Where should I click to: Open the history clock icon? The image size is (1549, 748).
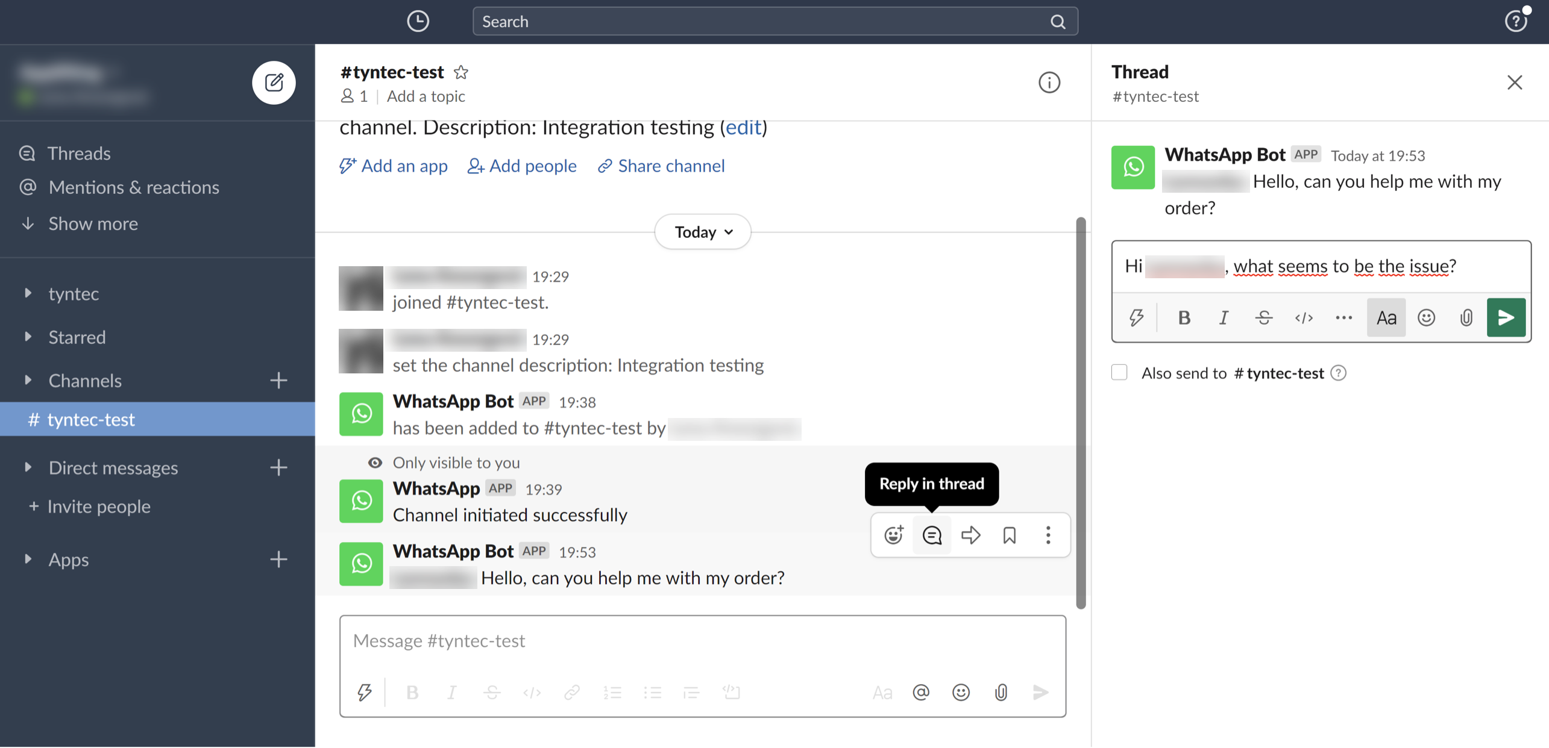[x=418, y=21]
